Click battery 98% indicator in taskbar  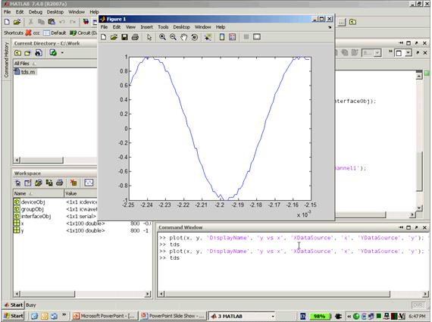point(320,316)
